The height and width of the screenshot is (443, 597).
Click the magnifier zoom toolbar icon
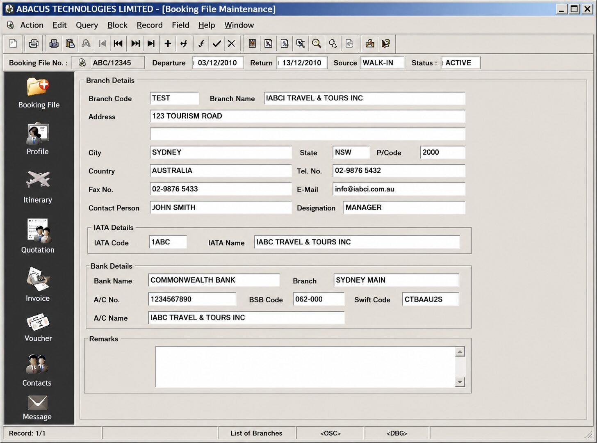(x=317, y=43)
